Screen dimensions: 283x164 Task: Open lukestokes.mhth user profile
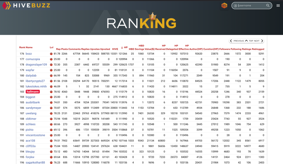click(36, 86)
